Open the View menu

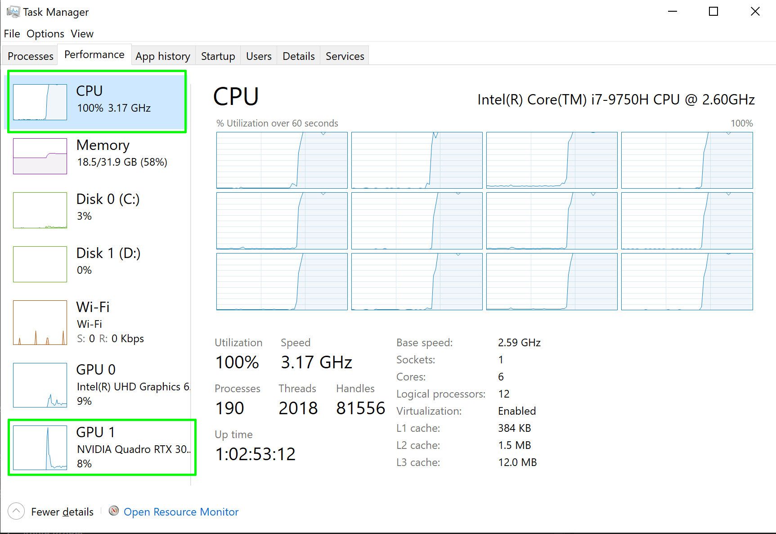[x=82, y=34]
